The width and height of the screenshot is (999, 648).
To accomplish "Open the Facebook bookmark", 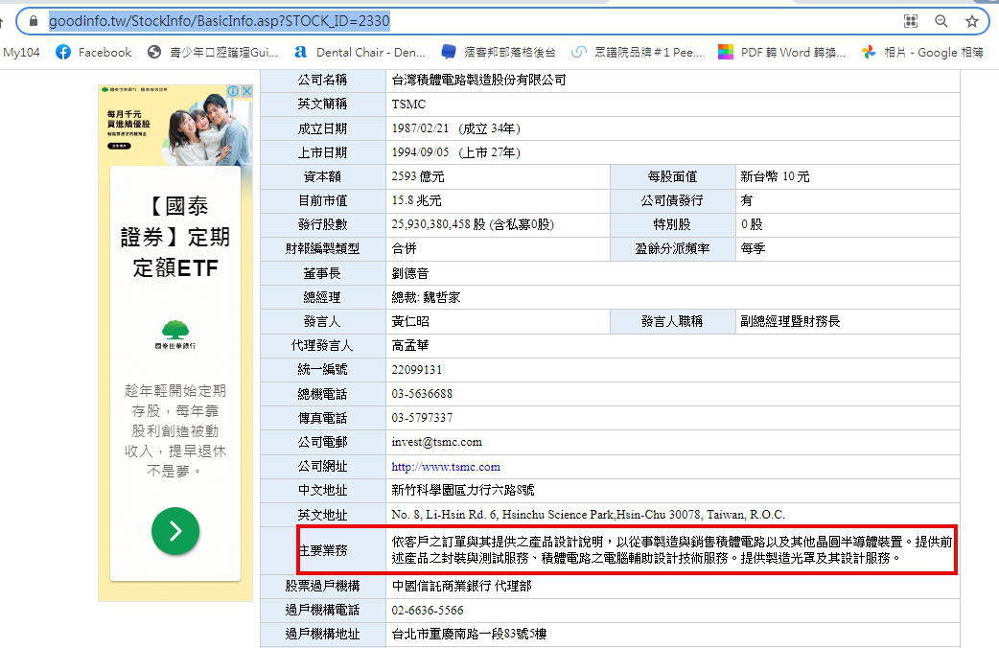I will [x=94, y=53].
